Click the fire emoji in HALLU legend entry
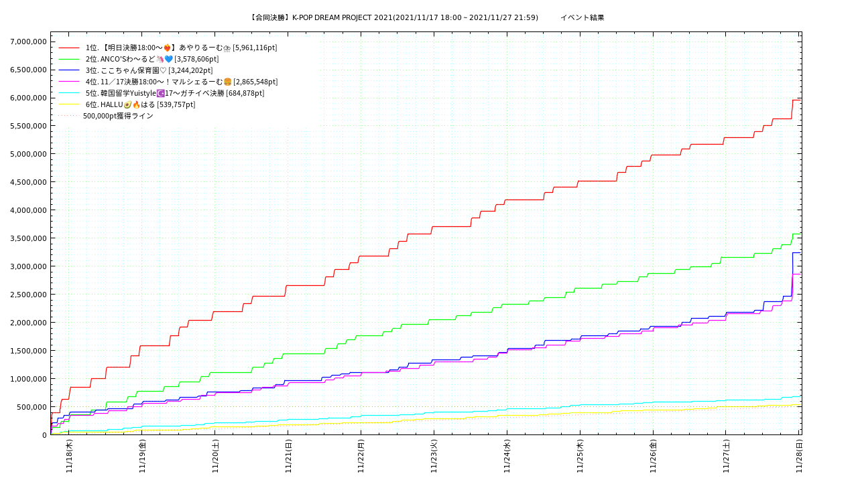Image resolution: width=858 pixels, height=482 pixels. pyautogui.click(x=136, y=104)
